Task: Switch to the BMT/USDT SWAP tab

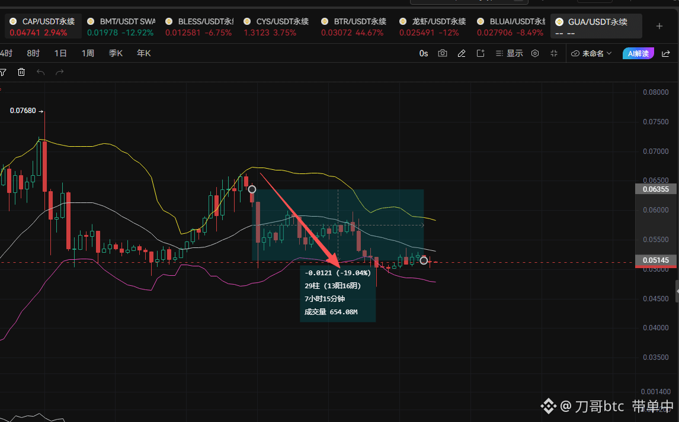Action: click(121, 27)
